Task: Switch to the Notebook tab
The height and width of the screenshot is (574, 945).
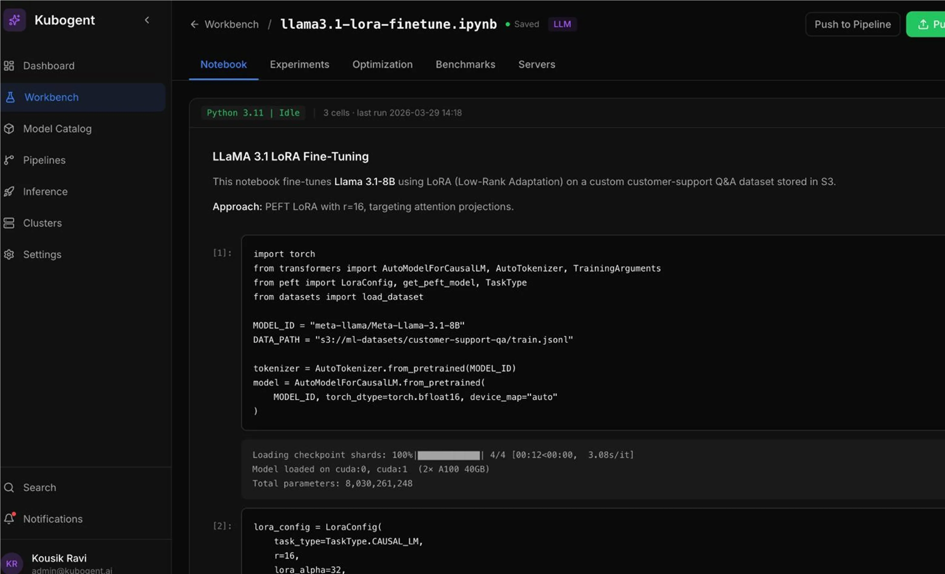Action: click(224, 64)
